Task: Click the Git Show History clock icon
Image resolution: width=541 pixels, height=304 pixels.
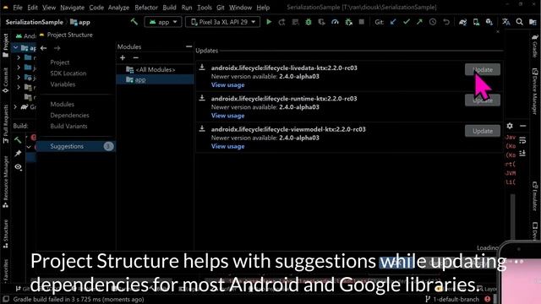Action: (433, 22)
